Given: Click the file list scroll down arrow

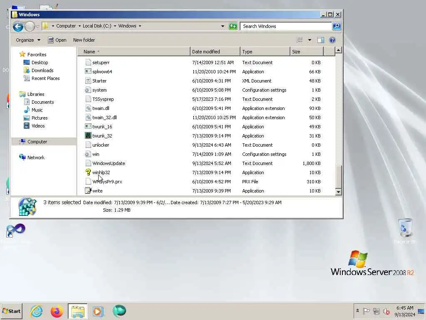Looking at the screenshot, I should click(x=338, y=192).
